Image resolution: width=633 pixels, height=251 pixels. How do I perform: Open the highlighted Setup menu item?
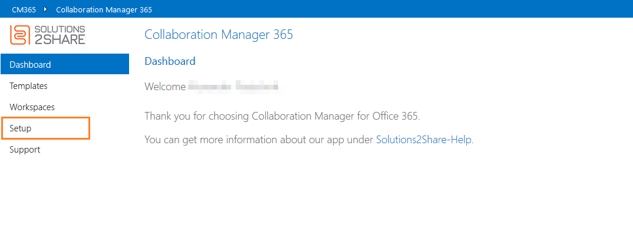(21, 128)
